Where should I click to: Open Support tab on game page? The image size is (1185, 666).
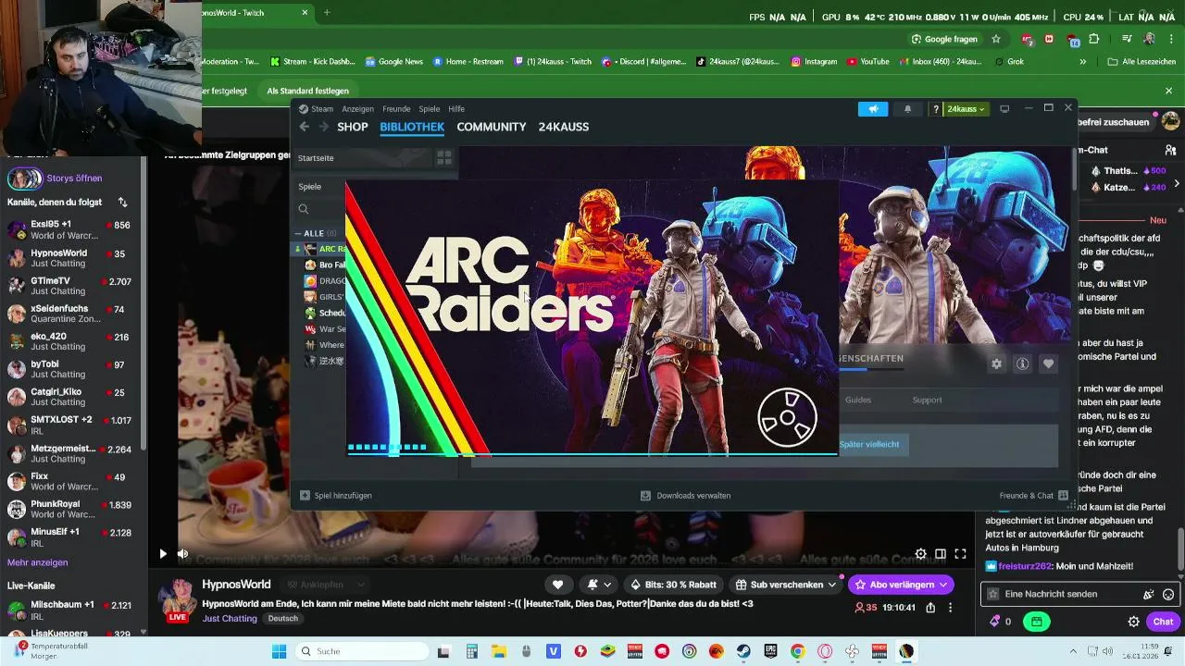coord(927,400)
